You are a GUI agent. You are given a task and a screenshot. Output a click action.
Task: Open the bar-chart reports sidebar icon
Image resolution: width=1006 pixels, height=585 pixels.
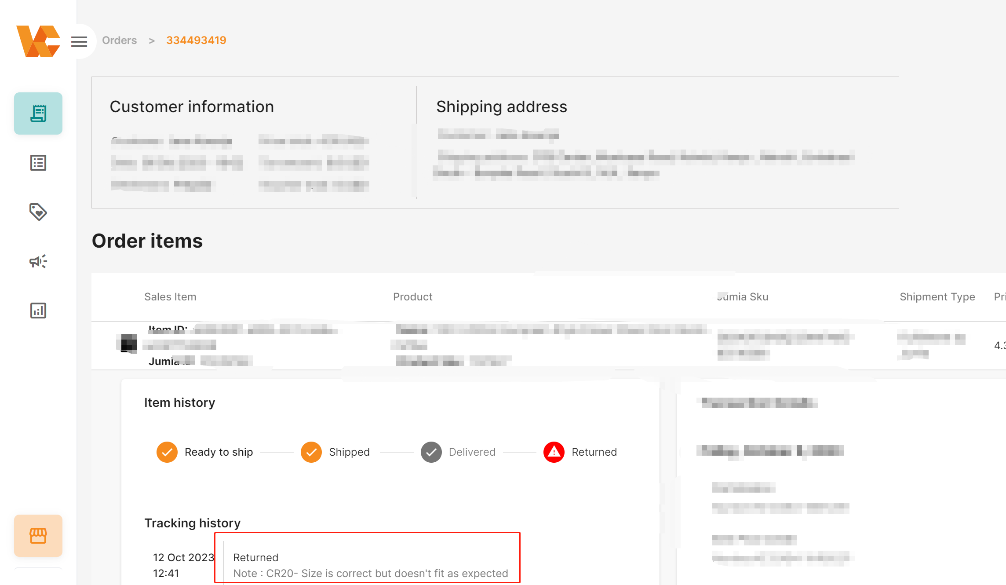(x=38, y=311)
